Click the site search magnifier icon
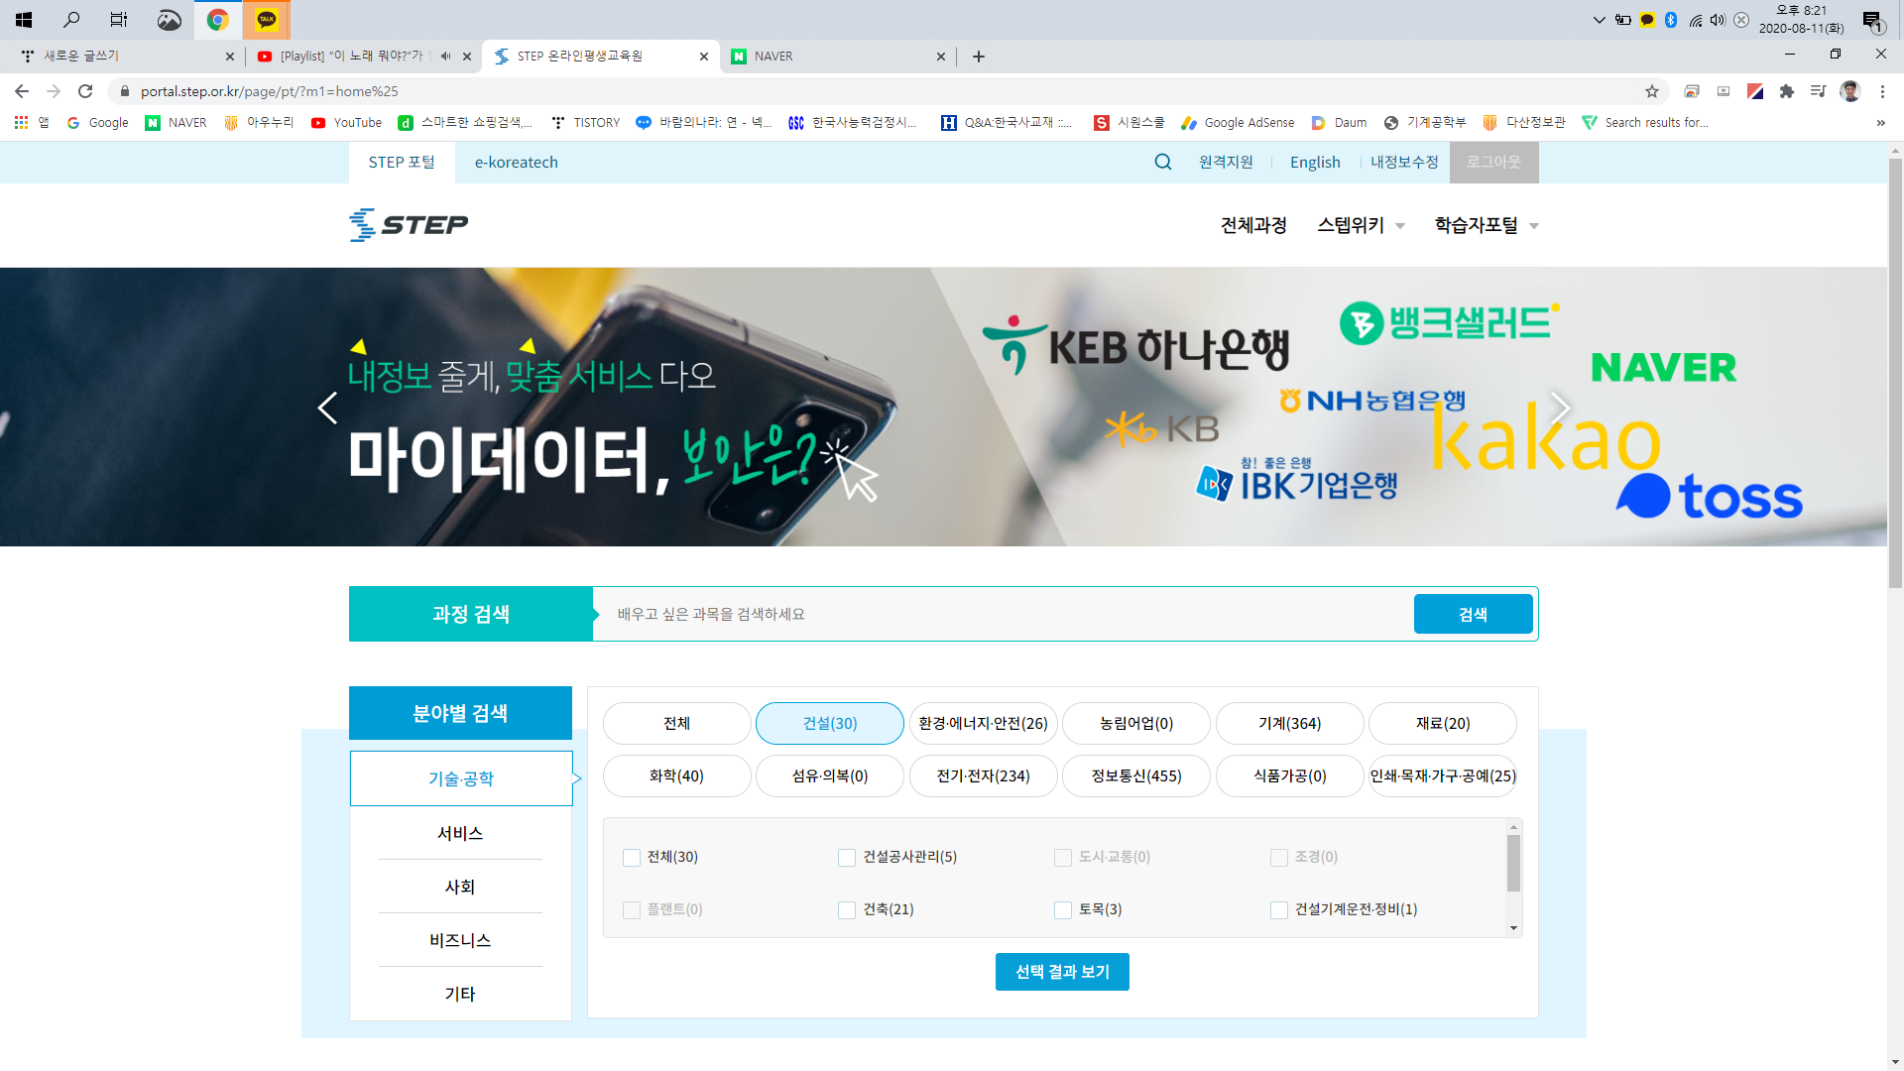 pos(1163,162)
